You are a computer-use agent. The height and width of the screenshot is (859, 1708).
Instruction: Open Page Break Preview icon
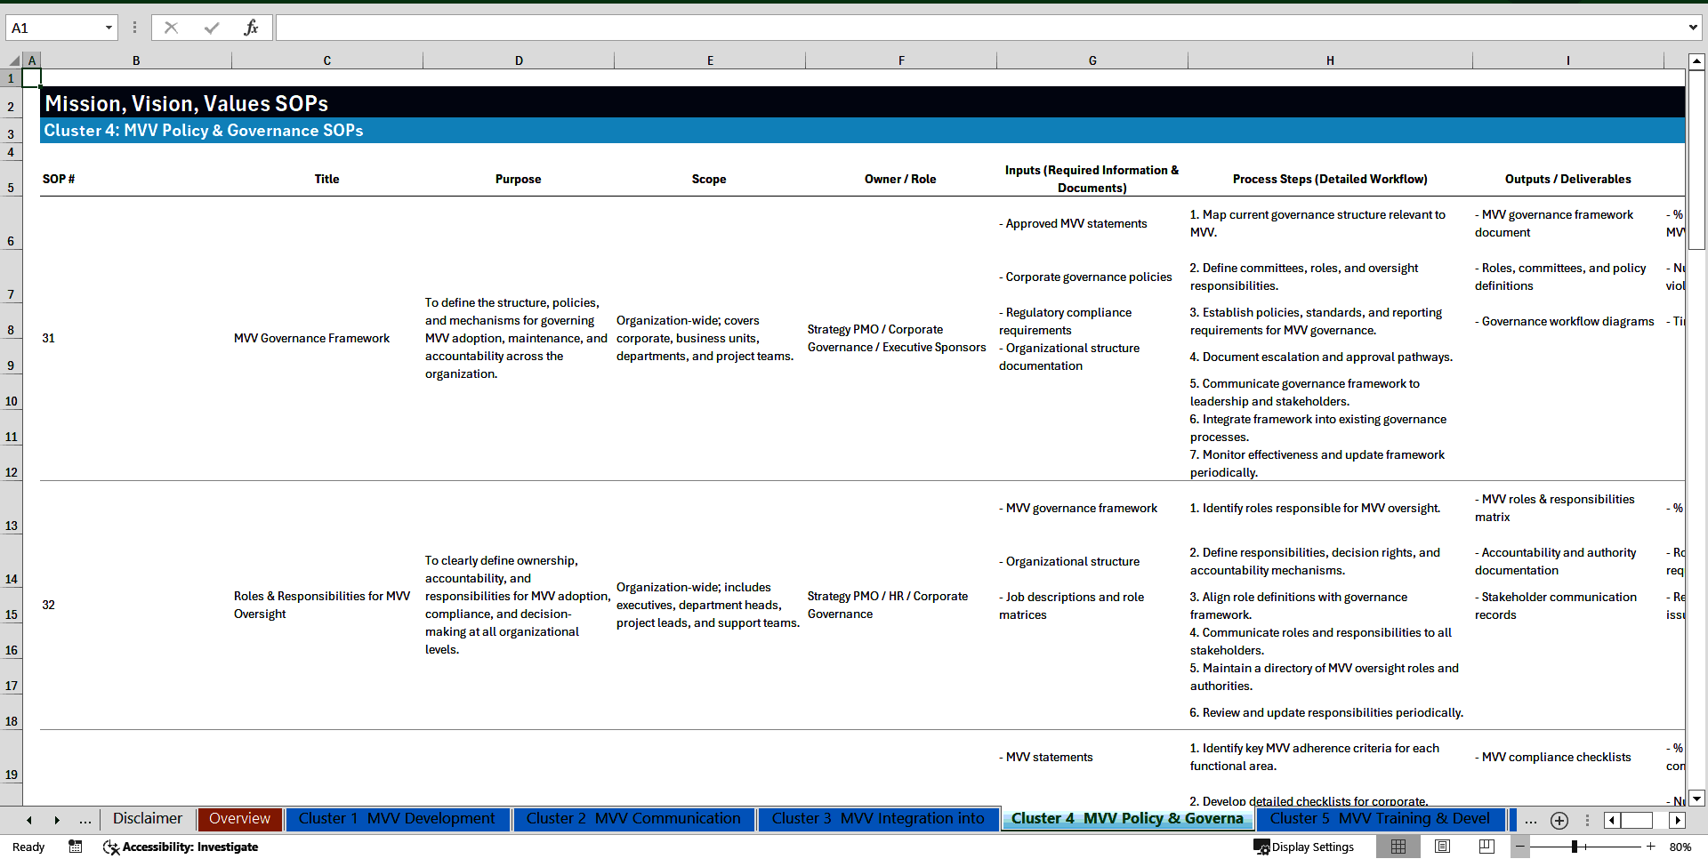click(x=1486, y=847)
